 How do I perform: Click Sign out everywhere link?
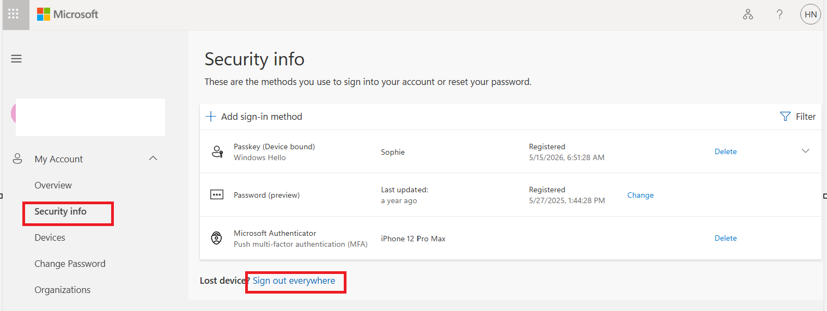pos(294,280)
